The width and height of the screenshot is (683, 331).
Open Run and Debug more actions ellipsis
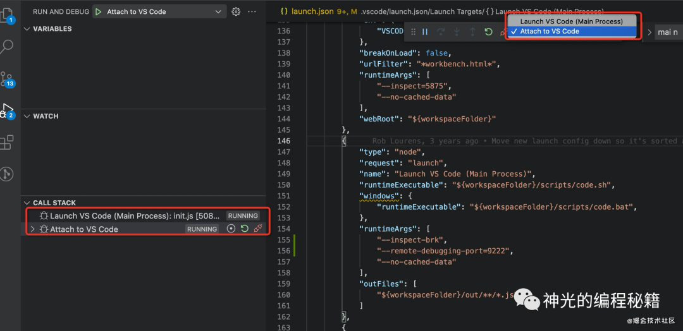point(252,12)
